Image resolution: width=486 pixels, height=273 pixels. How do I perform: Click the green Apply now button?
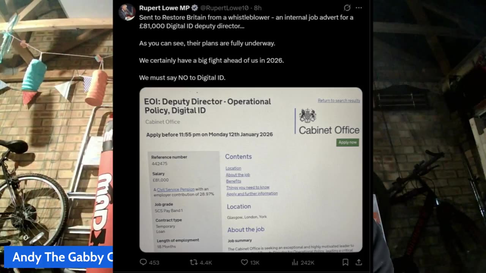coord(347,143)
